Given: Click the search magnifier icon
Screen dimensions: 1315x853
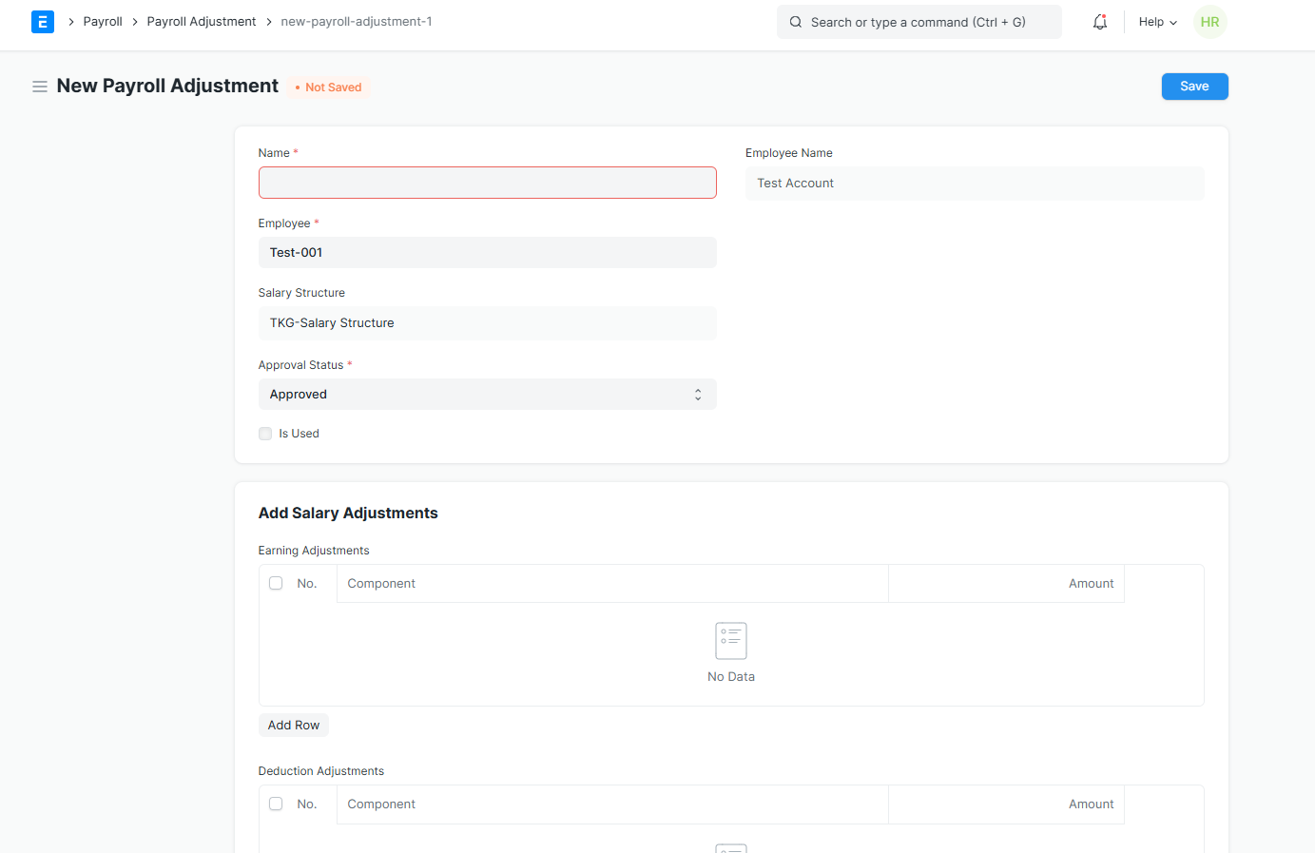Looking at the screenshot, I should [796, 22].
